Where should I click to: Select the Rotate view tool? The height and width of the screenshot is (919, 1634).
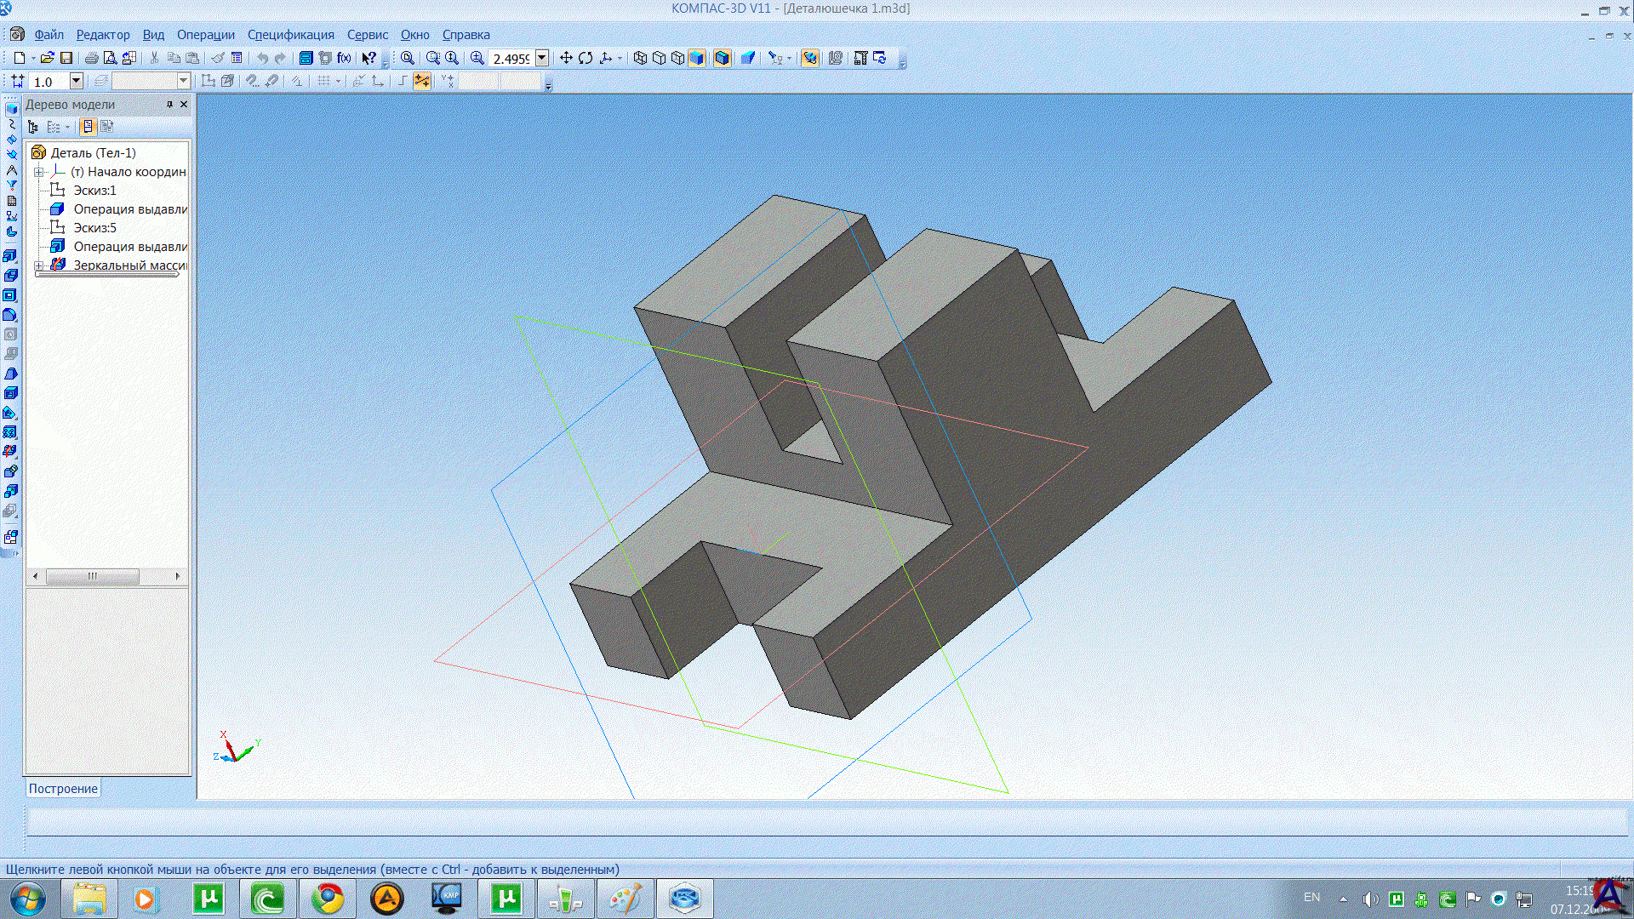586,58
